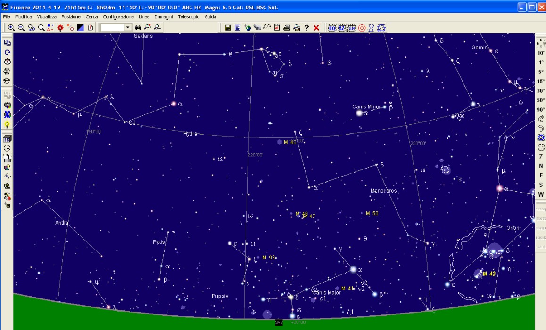Click the M 93 label on the chart

268,258
